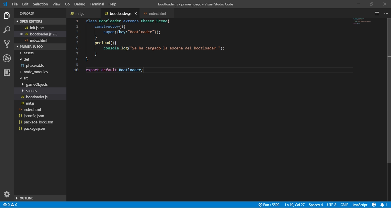Collapse the OPEN EDITORS section

pyautogui.click(x=31, y=21)
